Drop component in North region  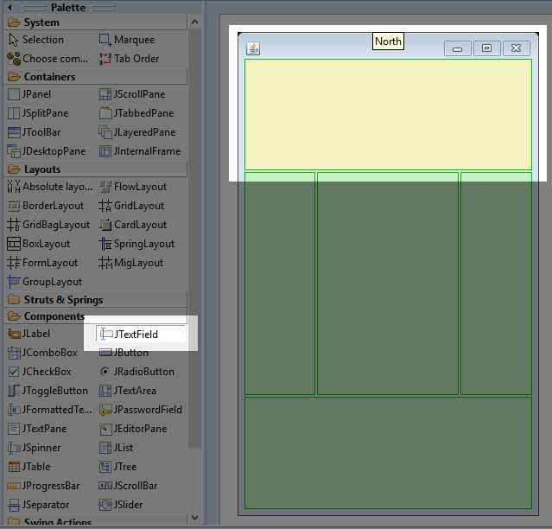point(388,114)
